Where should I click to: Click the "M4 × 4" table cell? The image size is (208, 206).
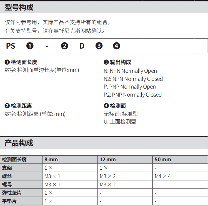pos(163,176)
